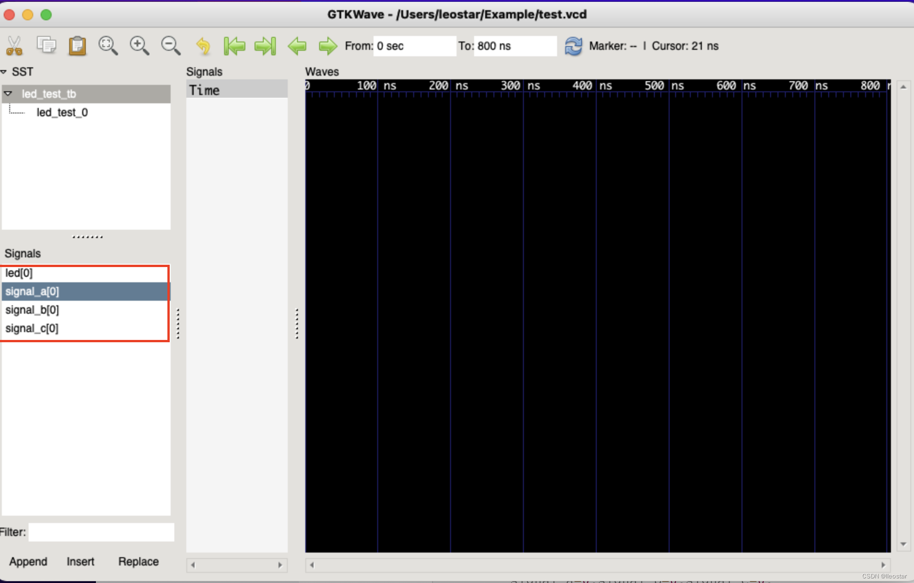Click the Append button

point(28,561)
